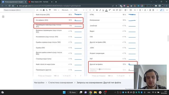
Task: Open a new browser tab
Action: click(56, 2)
